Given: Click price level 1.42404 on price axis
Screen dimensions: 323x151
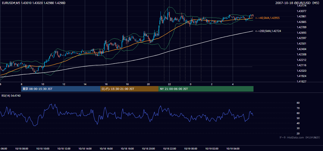Looking at the screenshot, I should point(301,49).
